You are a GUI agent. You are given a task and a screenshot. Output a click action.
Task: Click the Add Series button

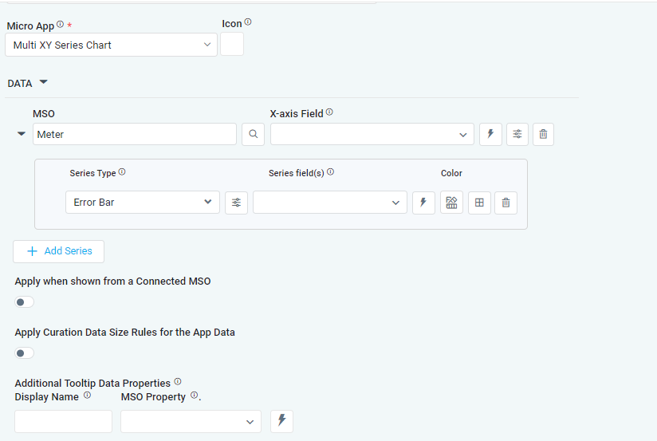click(59, 251)
